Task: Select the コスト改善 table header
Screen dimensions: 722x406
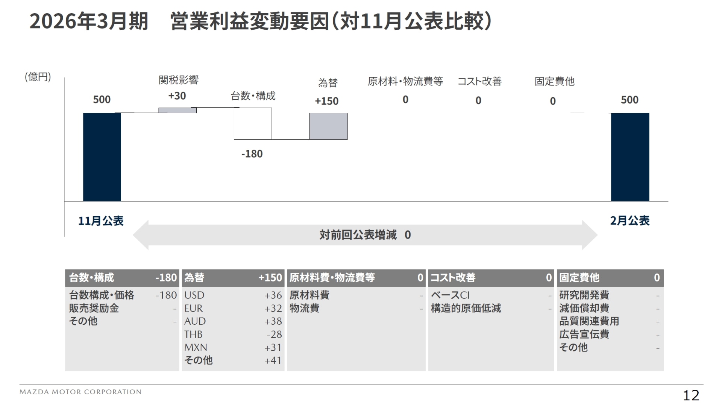Action: point(491,278)
